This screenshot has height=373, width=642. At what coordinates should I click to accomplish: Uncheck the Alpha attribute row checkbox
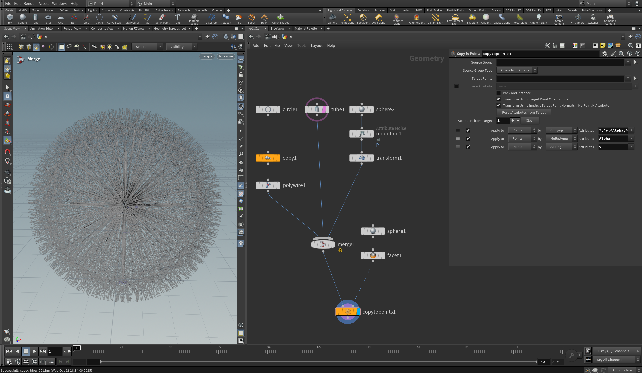[468, 139]
